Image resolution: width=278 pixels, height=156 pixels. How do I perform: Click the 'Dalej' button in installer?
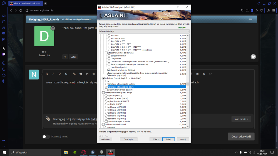(x=168, y=139)
